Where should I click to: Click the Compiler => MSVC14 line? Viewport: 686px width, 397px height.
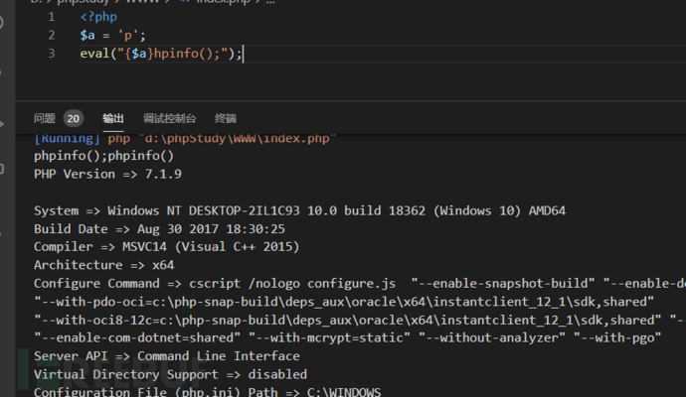(167, 247)
